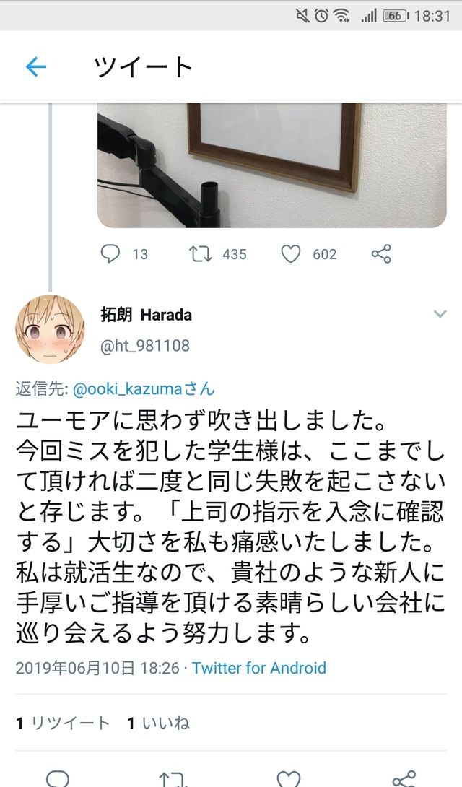
Task: Reply using bottom speech bubble icon
Action: click(58, 779)
